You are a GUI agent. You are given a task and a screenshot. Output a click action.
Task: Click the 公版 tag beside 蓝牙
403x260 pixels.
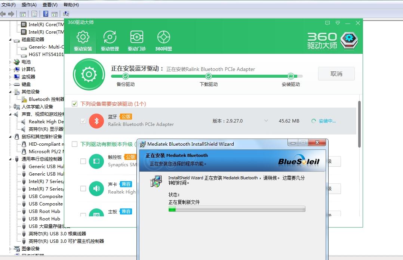[x=126, y=117]
